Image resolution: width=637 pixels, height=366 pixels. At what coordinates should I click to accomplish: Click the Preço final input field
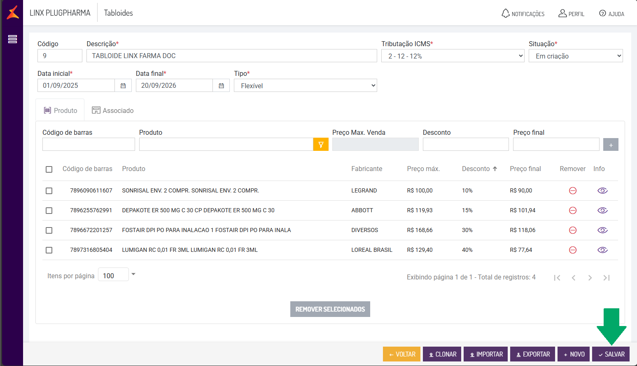[x=556, y=144]
